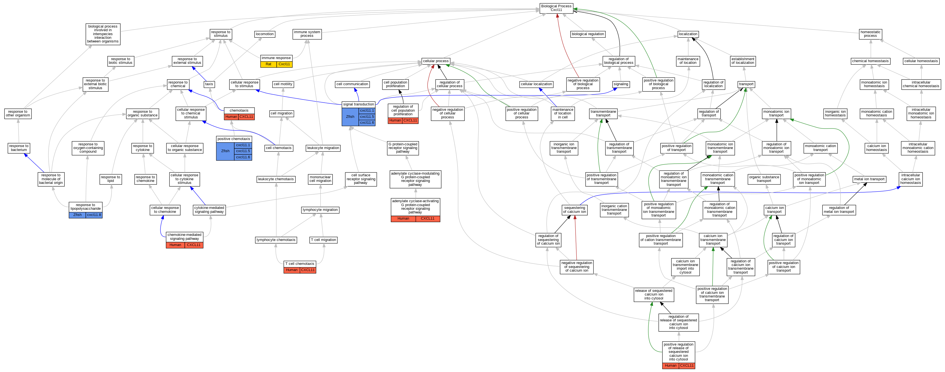This screenshot has height=372, width=945.
Task: Select 'cell surface receptor signaling pathway' node
Action: point(361,179)
